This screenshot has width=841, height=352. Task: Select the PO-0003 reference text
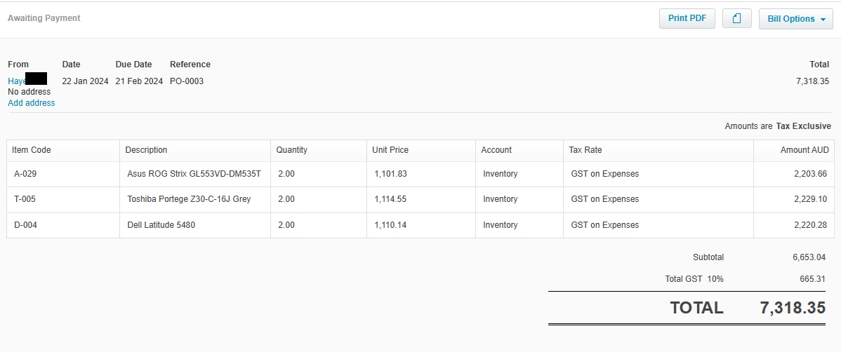click(x=187, y=81)
